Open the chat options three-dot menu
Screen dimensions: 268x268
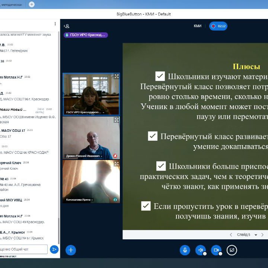click(x=55, y=24)
